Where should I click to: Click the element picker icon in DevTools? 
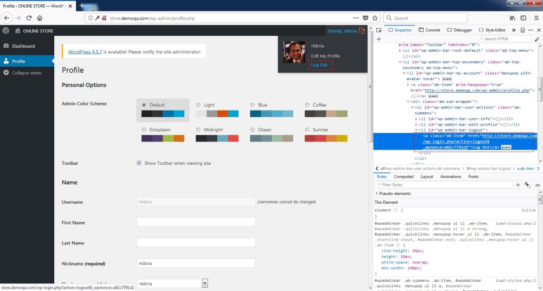click(379, 30)
